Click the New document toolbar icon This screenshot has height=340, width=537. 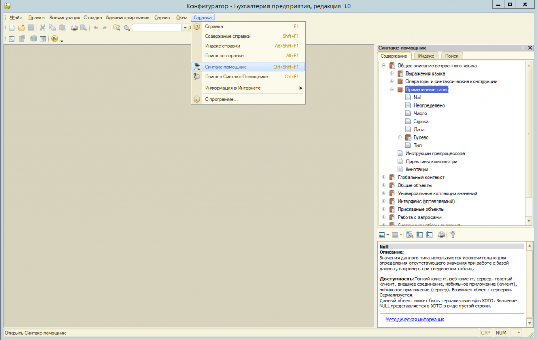click(x=12, y=28)
